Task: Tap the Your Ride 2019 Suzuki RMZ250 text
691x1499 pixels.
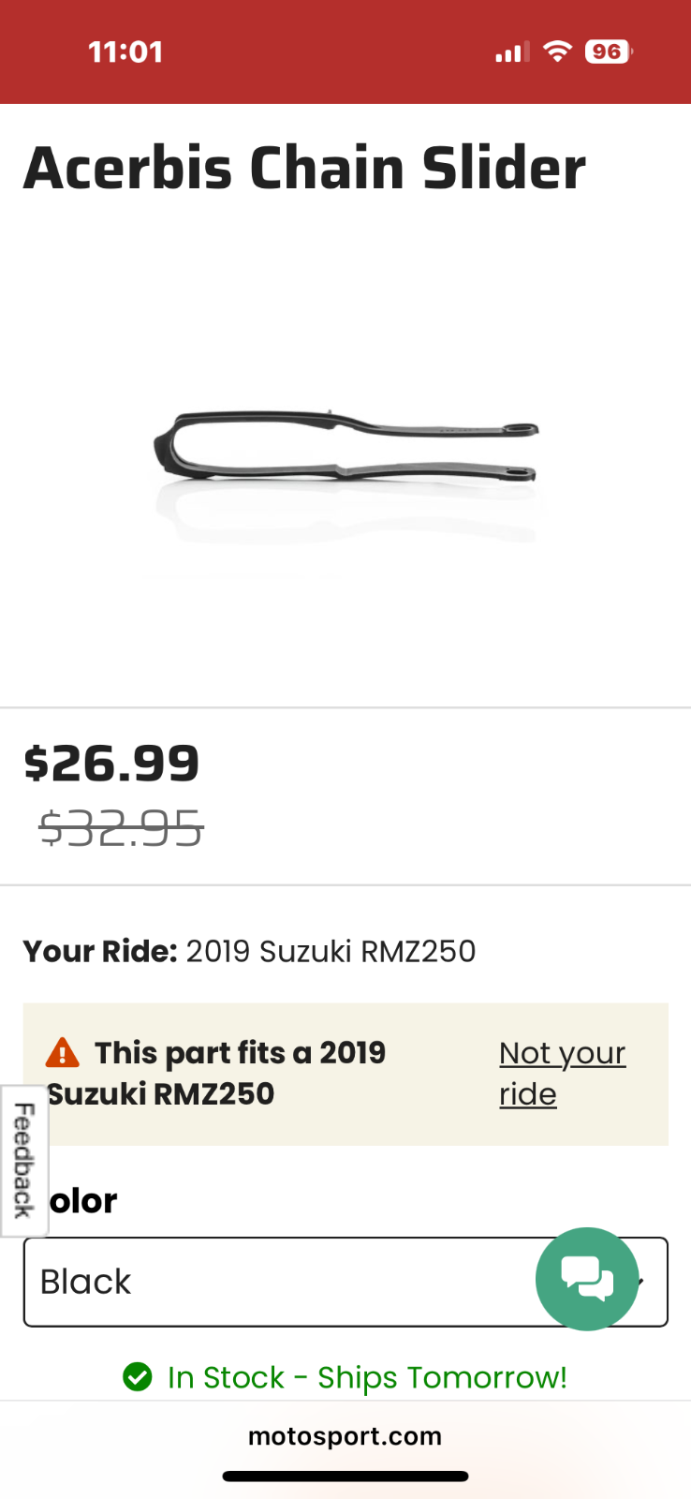Action: click(x=249, y=951)
